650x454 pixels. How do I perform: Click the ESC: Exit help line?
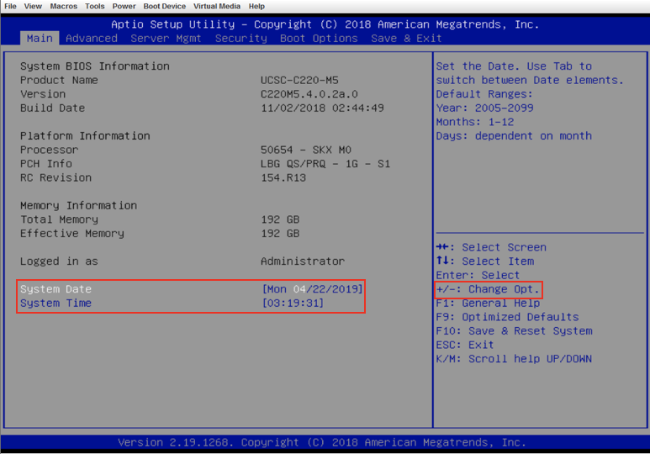[x=465, y=345]
